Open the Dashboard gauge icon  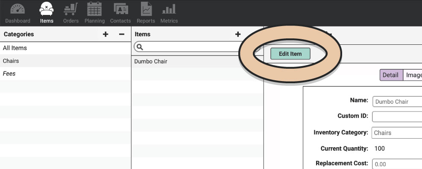[x=18, y=9]
